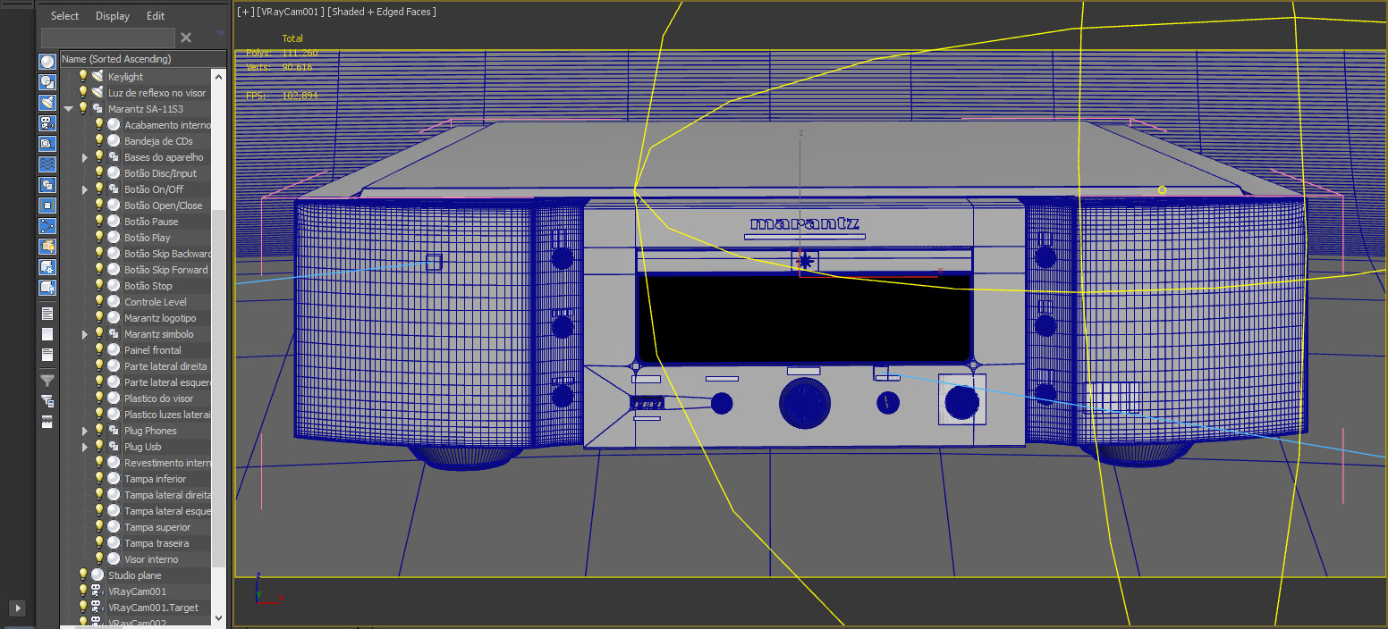Click the scene list vertical scrollbar thumb

coord(219,387)
